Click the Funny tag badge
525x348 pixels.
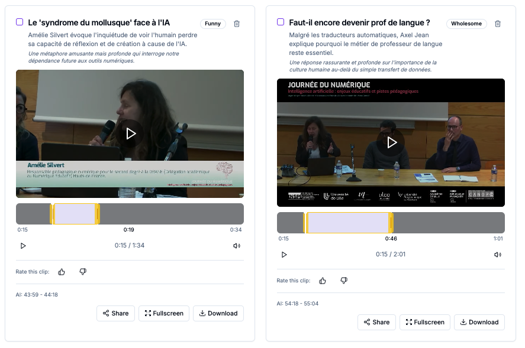212,24
